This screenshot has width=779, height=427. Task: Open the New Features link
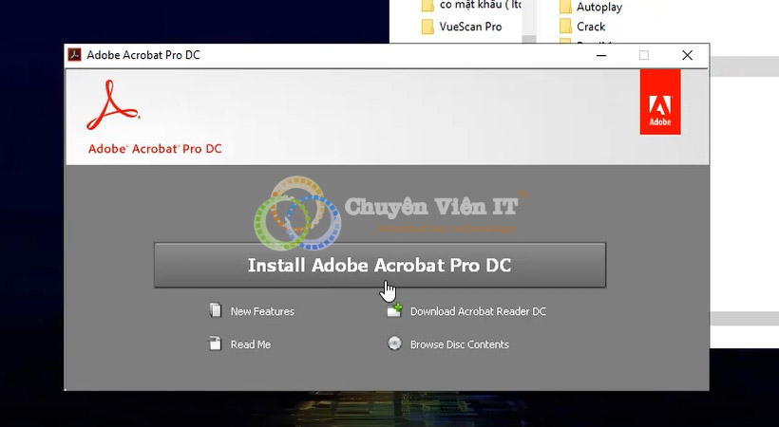click(262, 311)
